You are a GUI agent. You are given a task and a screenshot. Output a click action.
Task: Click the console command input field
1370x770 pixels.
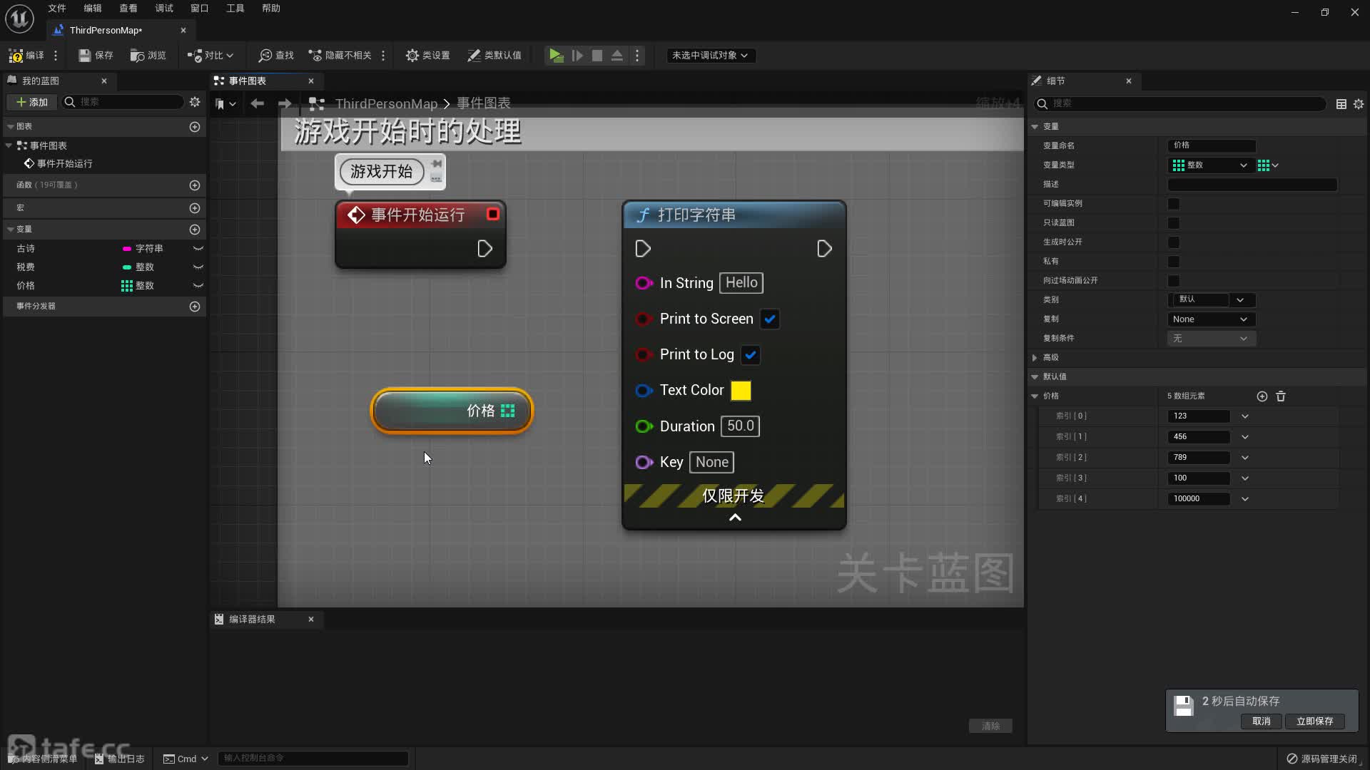(x=313, y=758)
